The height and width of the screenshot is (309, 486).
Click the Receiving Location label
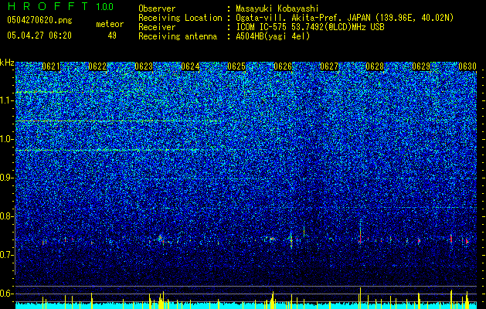[180, 18]
